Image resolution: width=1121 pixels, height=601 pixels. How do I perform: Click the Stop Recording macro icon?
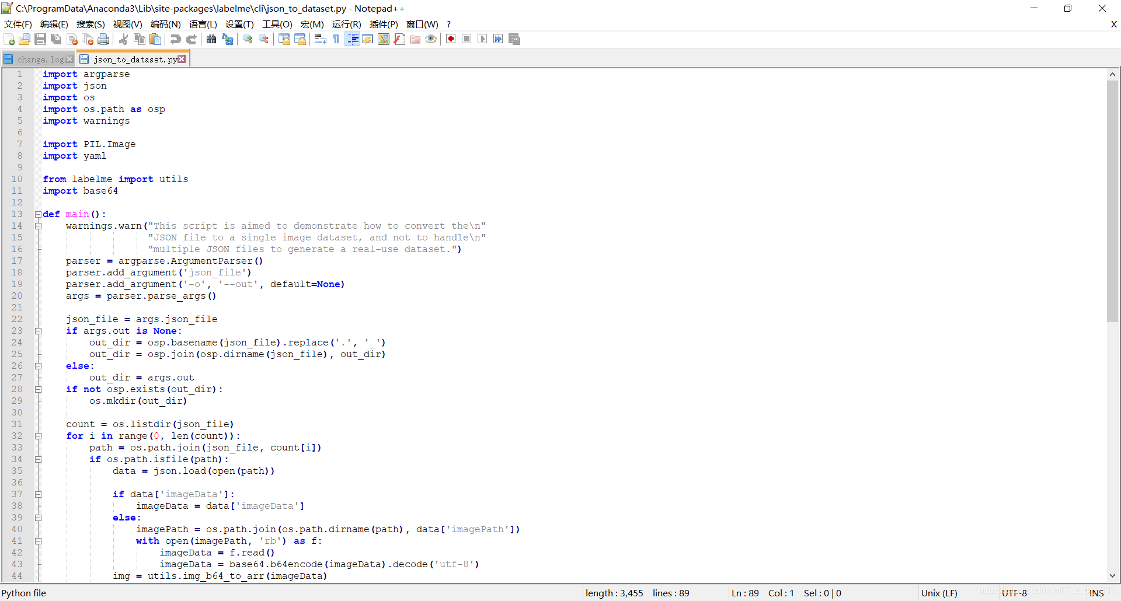click(466, 39)
